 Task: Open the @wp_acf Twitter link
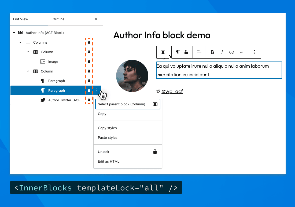pyautogui.click(x=172, y=91)
